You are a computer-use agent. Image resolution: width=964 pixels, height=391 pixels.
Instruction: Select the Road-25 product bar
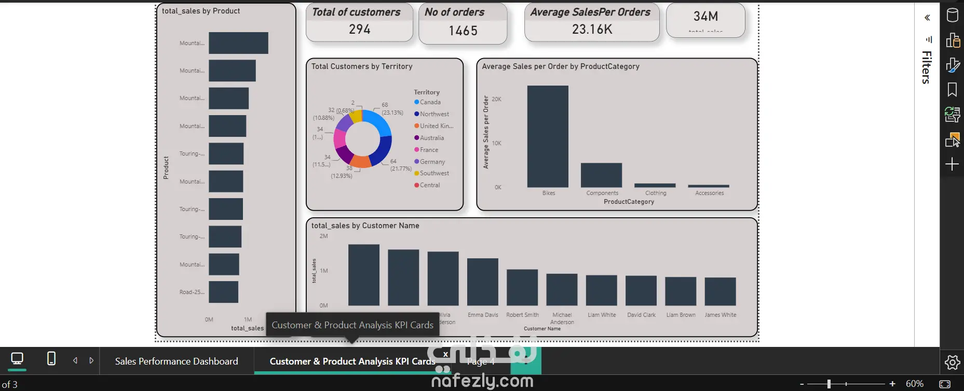(x=223, y=292)
